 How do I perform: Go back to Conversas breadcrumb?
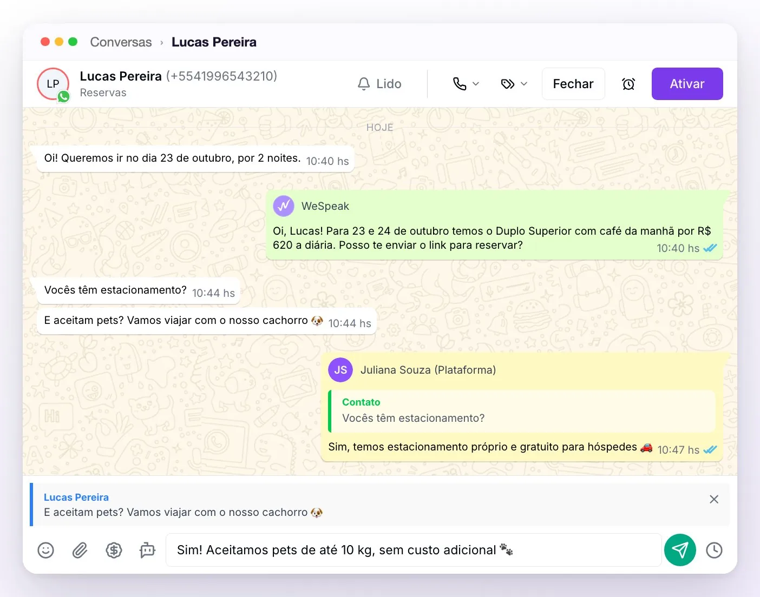click(x=121, y=42)
